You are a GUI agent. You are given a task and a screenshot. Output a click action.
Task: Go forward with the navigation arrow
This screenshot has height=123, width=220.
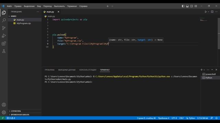coord(112,6)
